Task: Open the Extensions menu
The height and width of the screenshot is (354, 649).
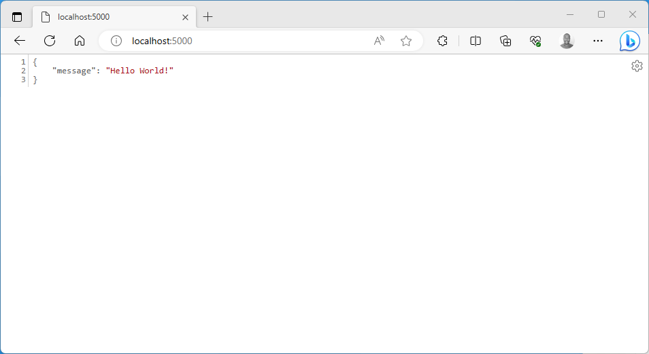Action: point(442,41)
